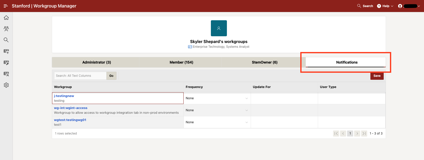
Task: Click 'Enterprise Technology, Systems Analyst' text
Action: tap(221, 47)
